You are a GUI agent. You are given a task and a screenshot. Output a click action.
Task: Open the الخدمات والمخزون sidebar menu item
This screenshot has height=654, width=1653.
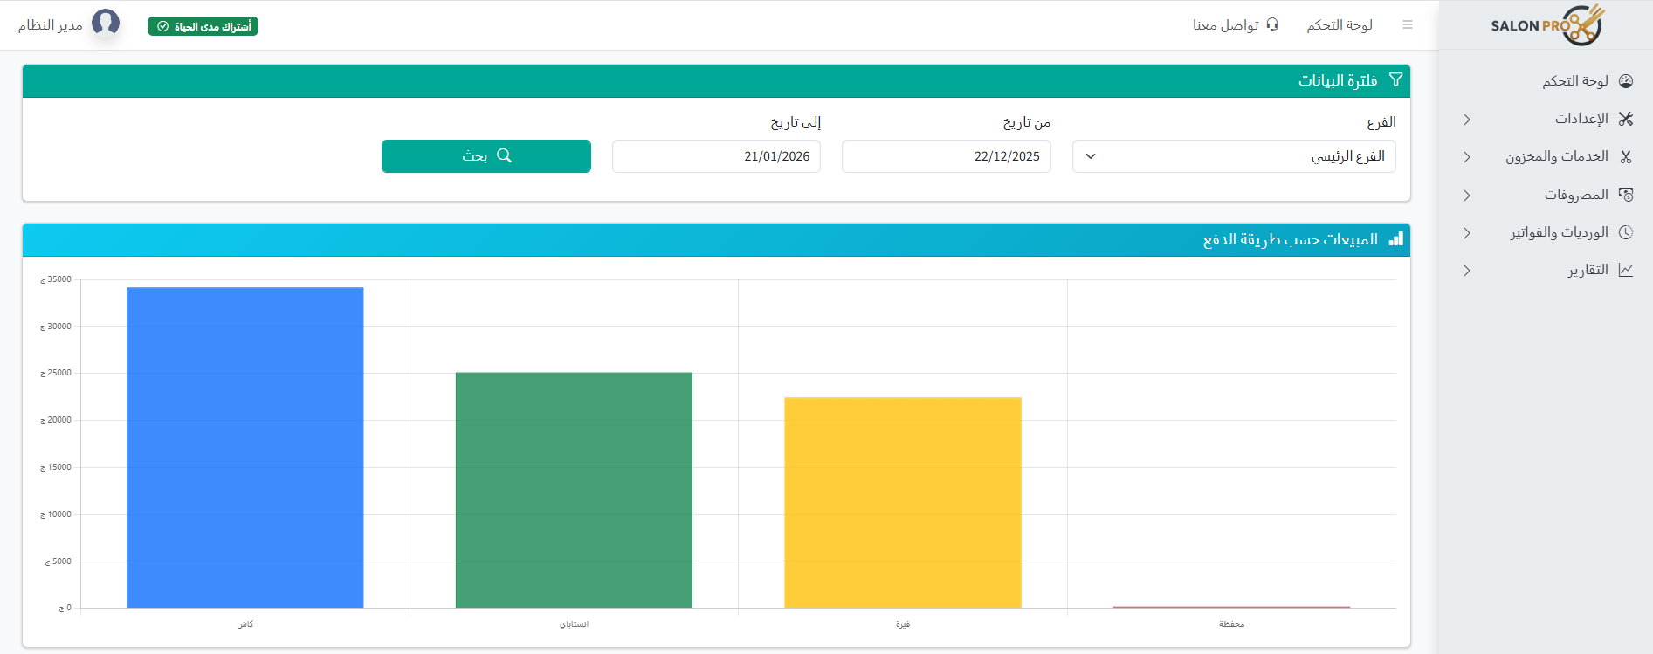pos(1556,157)
